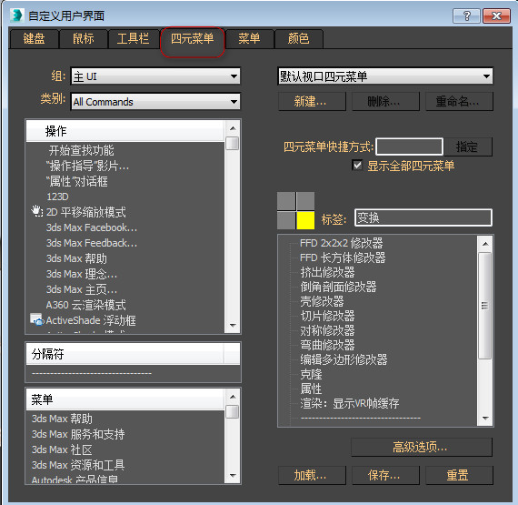Select 123D in the action list

pyautogui.click(x=57, y=197)
